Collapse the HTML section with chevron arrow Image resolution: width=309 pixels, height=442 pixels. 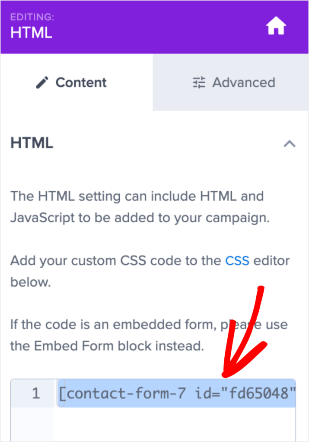(289, 144)
